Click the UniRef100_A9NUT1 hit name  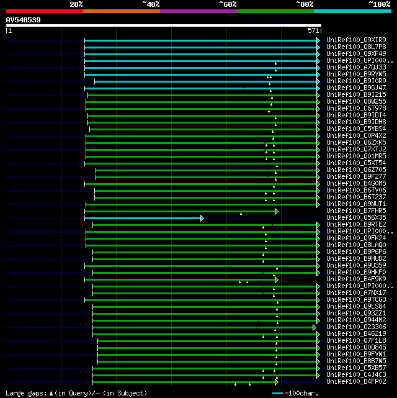(x=356, y=204)
